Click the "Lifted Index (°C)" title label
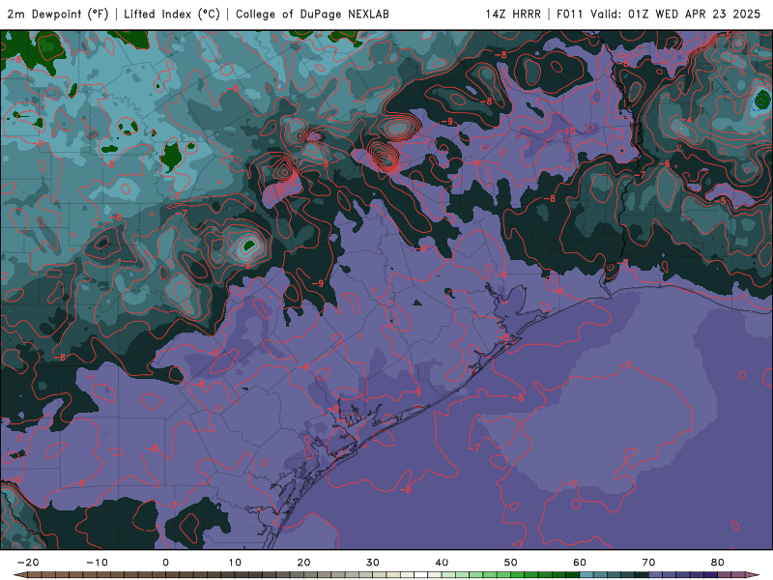 click(x=172, y=14)
